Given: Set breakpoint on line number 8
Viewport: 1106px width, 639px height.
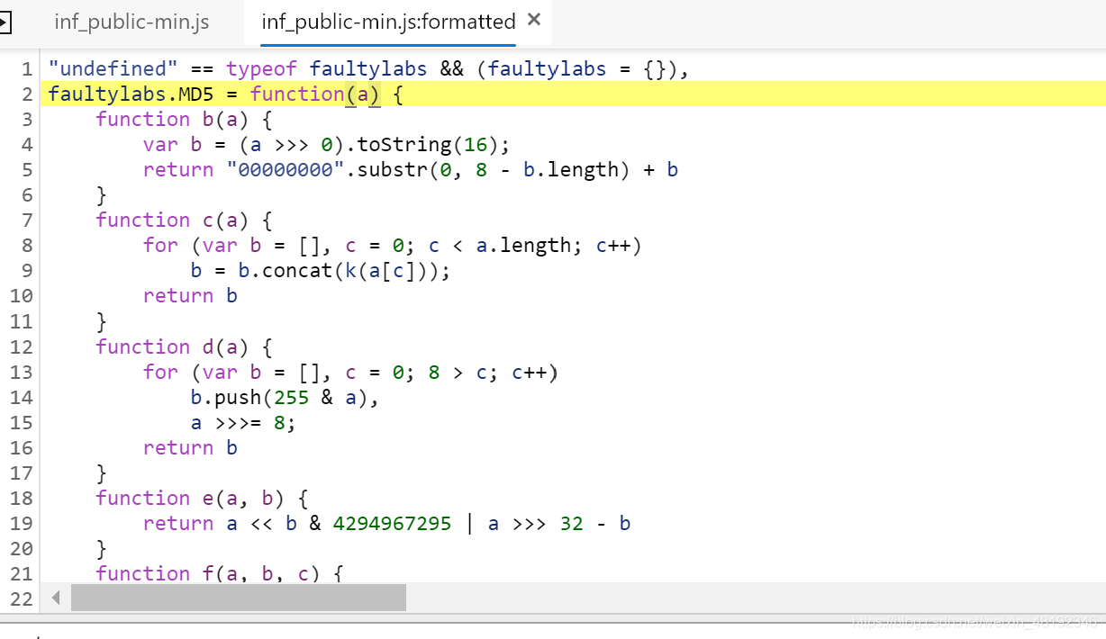Looking at the screenshot, I should [x=27, y=245].
